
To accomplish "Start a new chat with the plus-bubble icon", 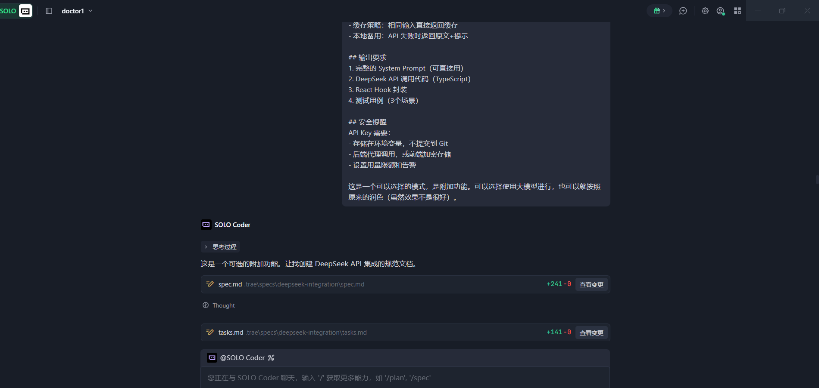I will [x=683, y=11].
